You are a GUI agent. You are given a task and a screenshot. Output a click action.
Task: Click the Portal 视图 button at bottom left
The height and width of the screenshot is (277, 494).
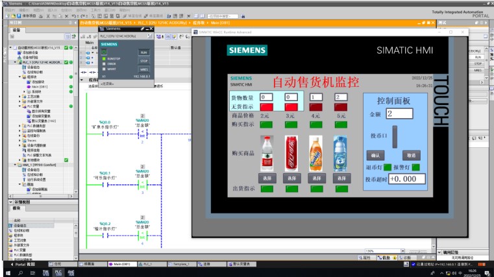point(23,265)
